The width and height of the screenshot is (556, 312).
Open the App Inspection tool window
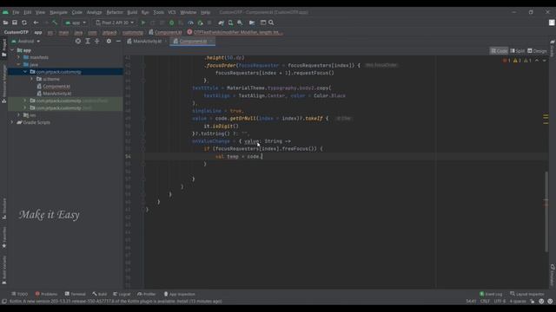pyautogui.click(x=180, y=294)
